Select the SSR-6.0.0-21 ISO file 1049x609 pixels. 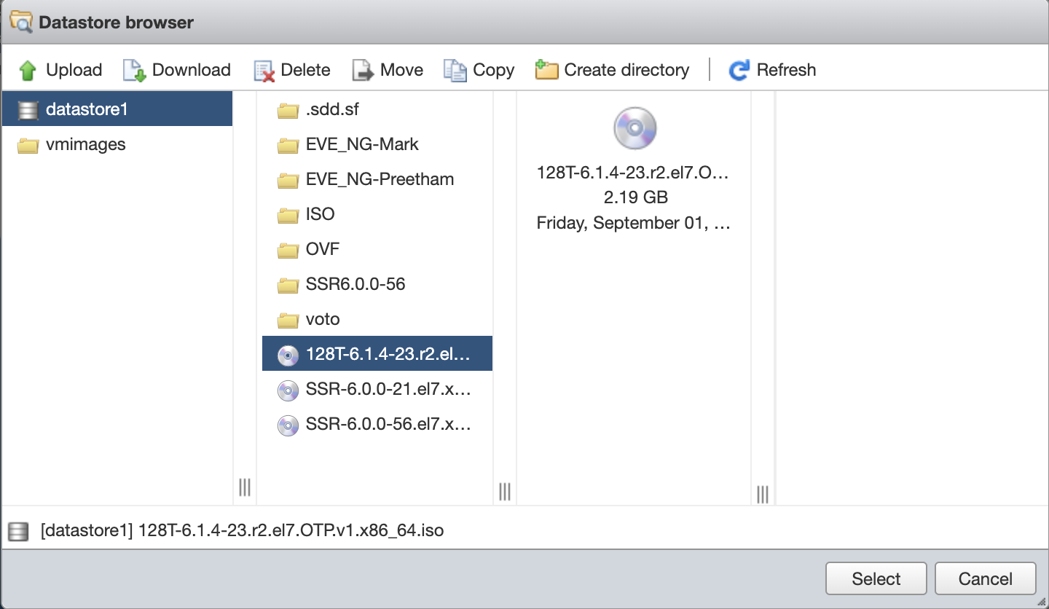click(388, 390)
